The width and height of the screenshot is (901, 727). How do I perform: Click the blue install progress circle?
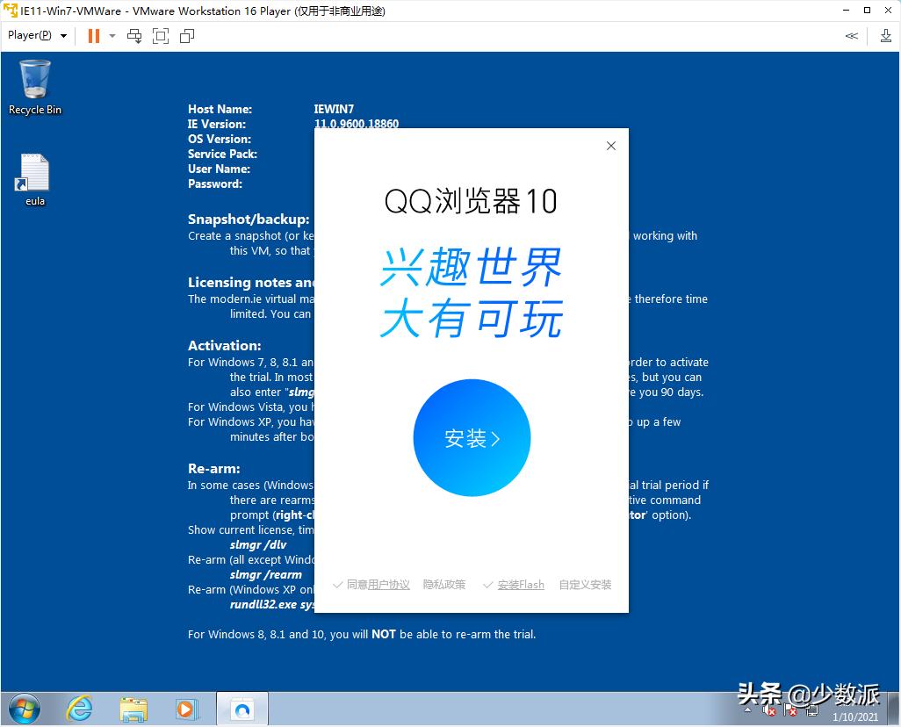click(472, 436)
